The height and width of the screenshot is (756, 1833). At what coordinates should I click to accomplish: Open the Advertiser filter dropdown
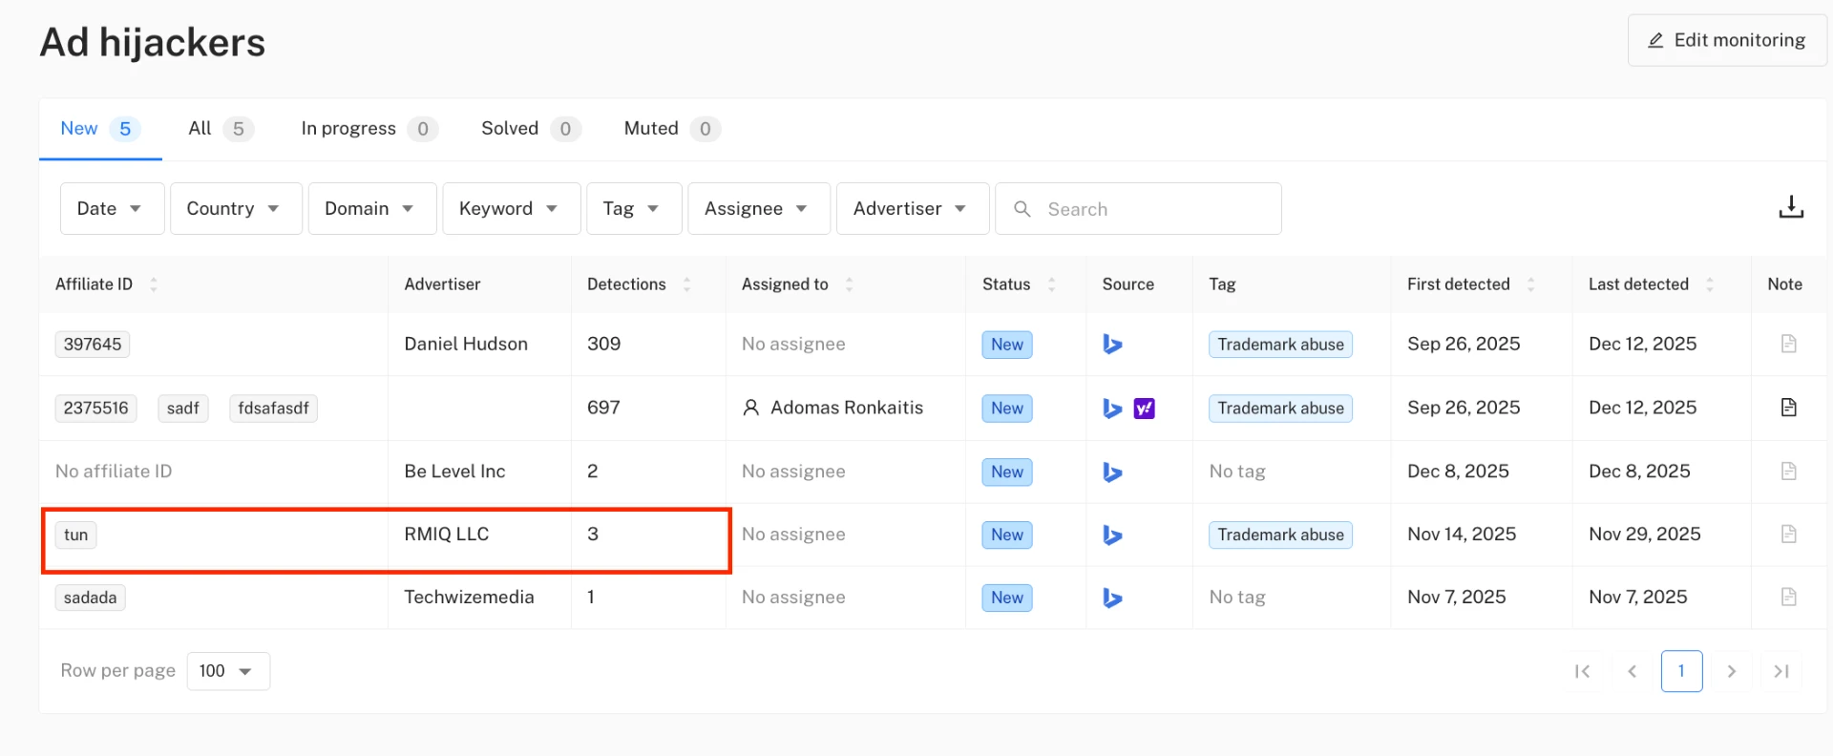[913, 208]
